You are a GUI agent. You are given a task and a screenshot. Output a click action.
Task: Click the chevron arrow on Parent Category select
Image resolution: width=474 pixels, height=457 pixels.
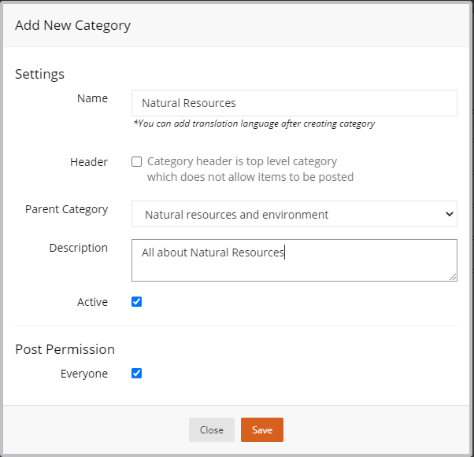(x=450, y=214)
